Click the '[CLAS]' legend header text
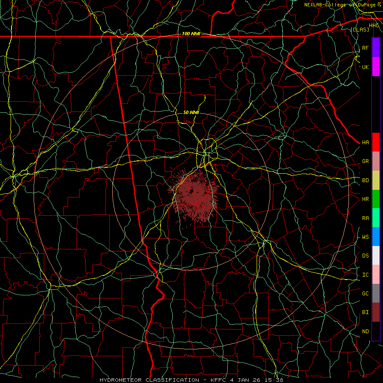Viewport: 383px width, 383px height. click(360, 29)
